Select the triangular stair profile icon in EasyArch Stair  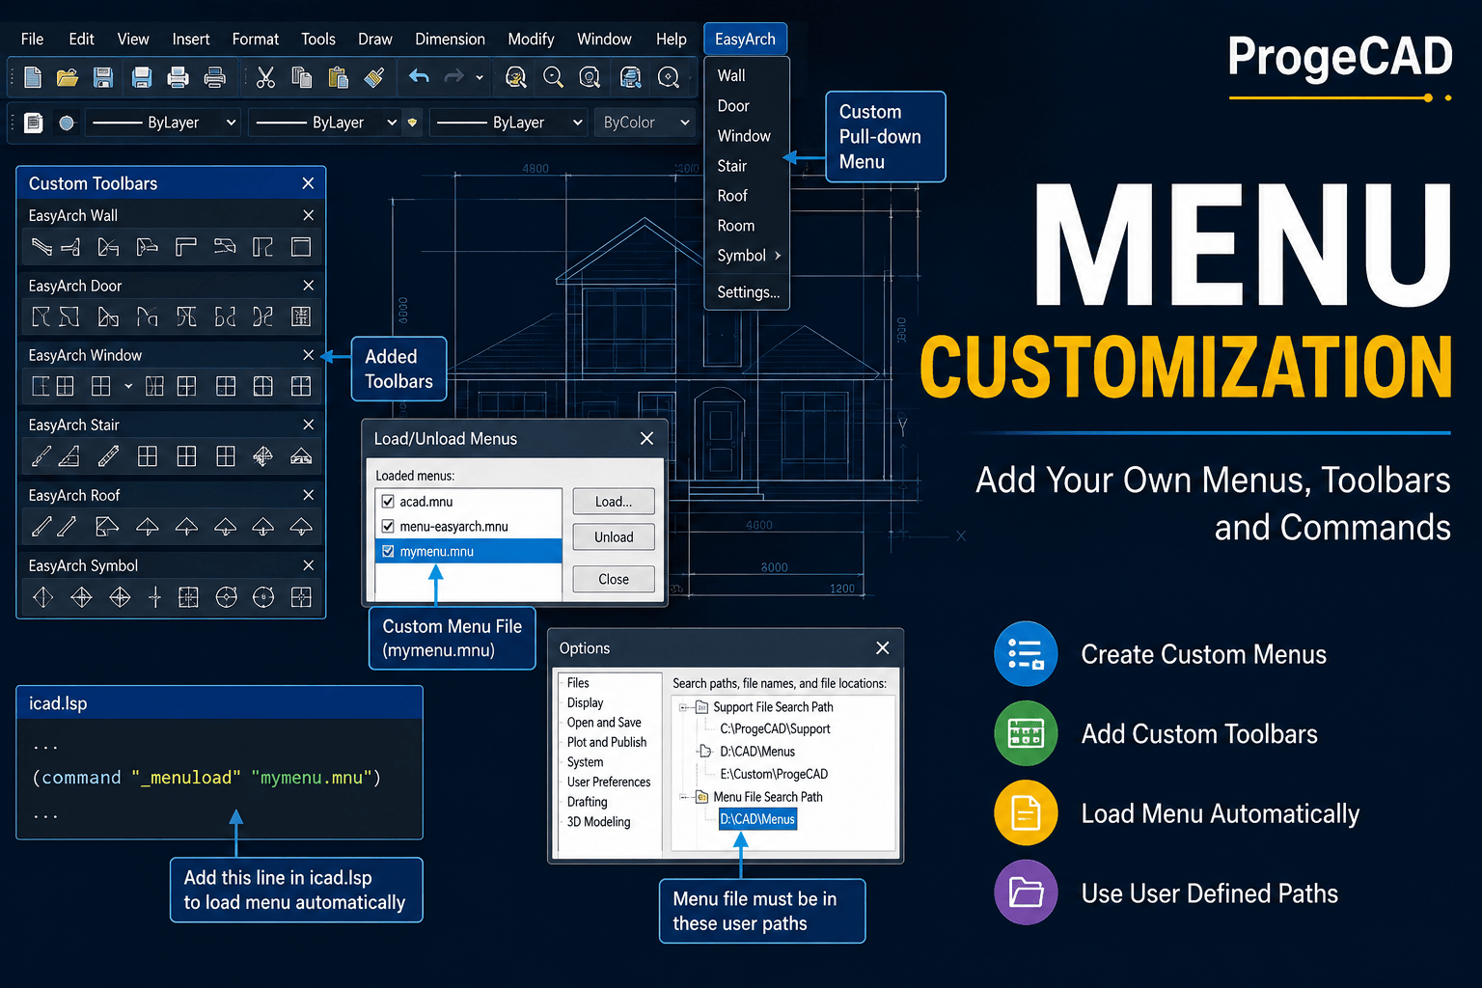tap(69, 456)
